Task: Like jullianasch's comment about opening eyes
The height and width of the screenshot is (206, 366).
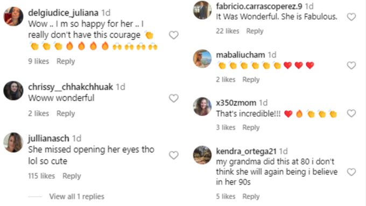Action: click(174, 155)
